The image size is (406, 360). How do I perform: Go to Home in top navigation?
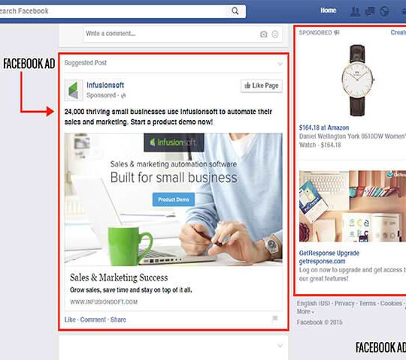[329, 10]
